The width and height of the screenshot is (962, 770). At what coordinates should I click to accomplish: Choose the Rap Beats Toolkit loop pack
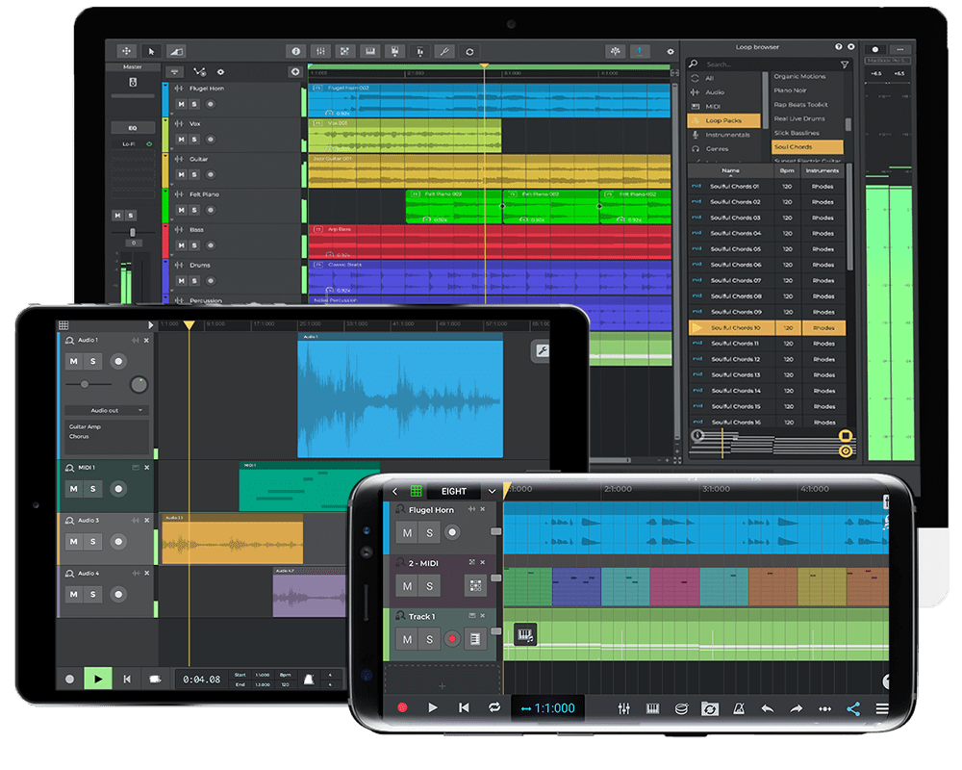tap(801, 105)
